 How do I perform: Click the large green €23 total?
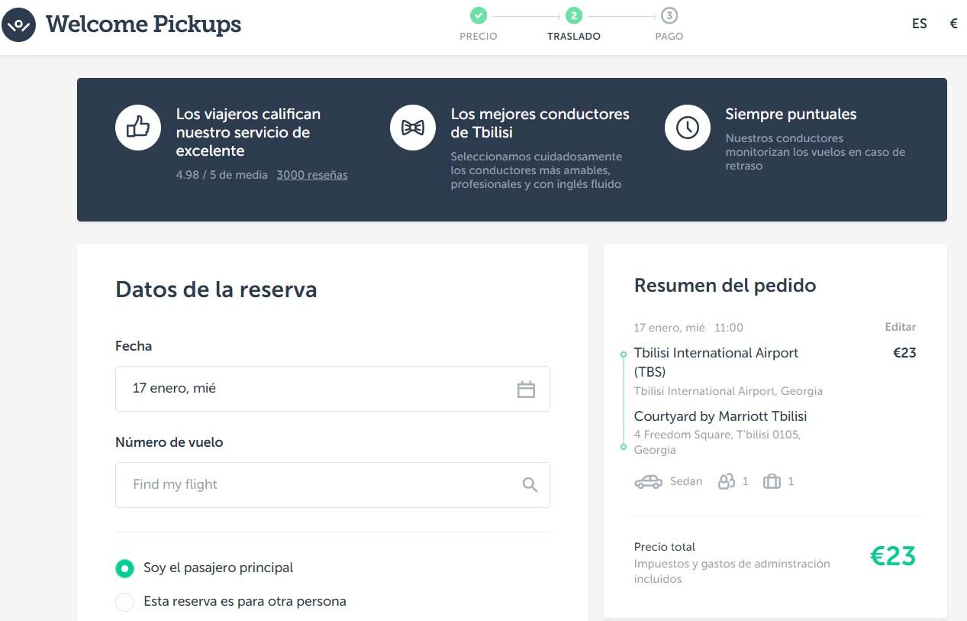pyautogui.click(x=893, y=556)
